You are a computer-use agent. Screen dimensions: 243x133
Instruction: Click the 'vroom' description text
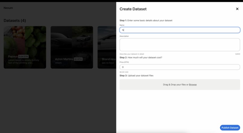point(58,63)
